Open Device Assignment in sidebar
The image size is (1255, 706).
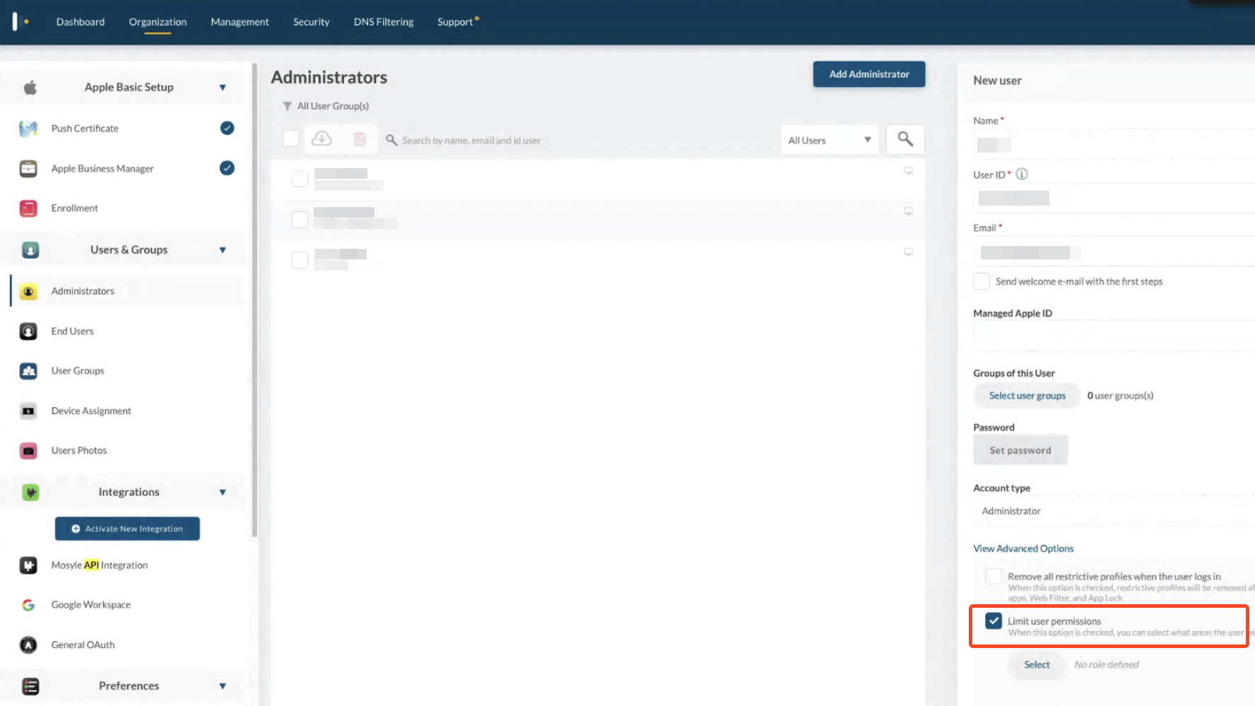point(91,411)
